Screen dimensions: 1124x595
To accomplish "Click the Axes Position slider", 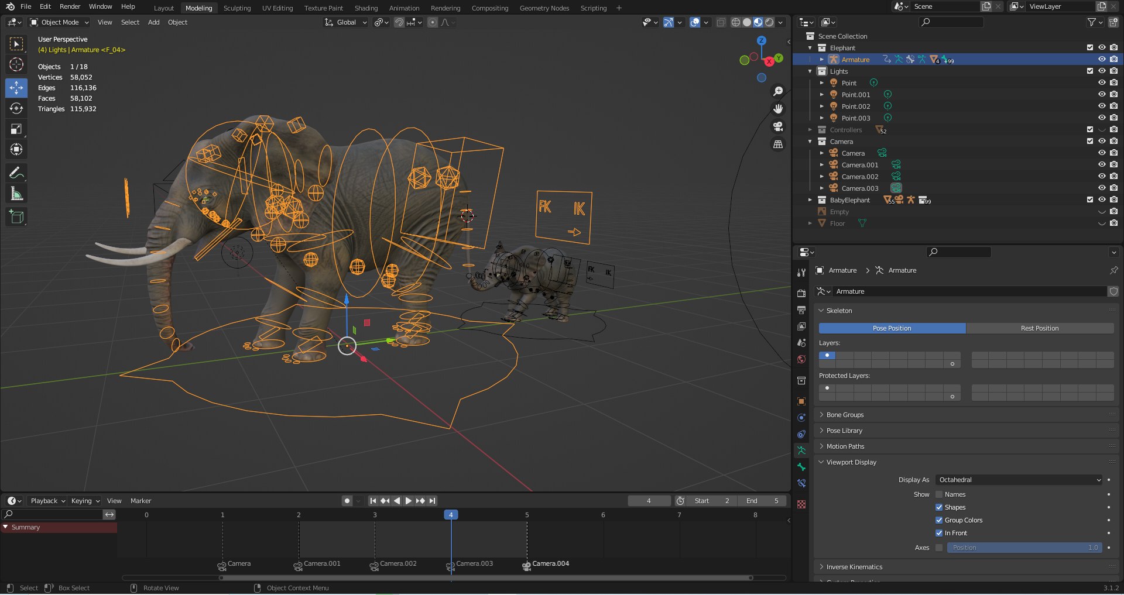I will tap(1024, 548).
